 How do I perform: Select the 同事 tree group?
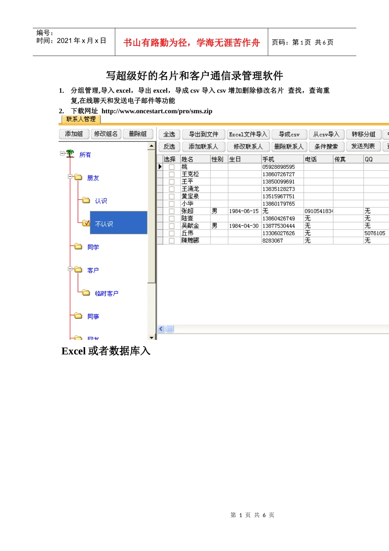[93, 316]
